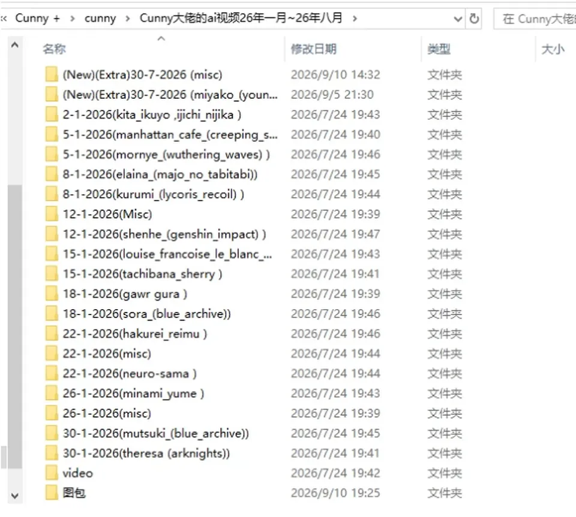
Task: Select folder icon of "(New)(Extra)30-7-2026 (miyako_(youn..."
Action: click(x=52, y=94)
